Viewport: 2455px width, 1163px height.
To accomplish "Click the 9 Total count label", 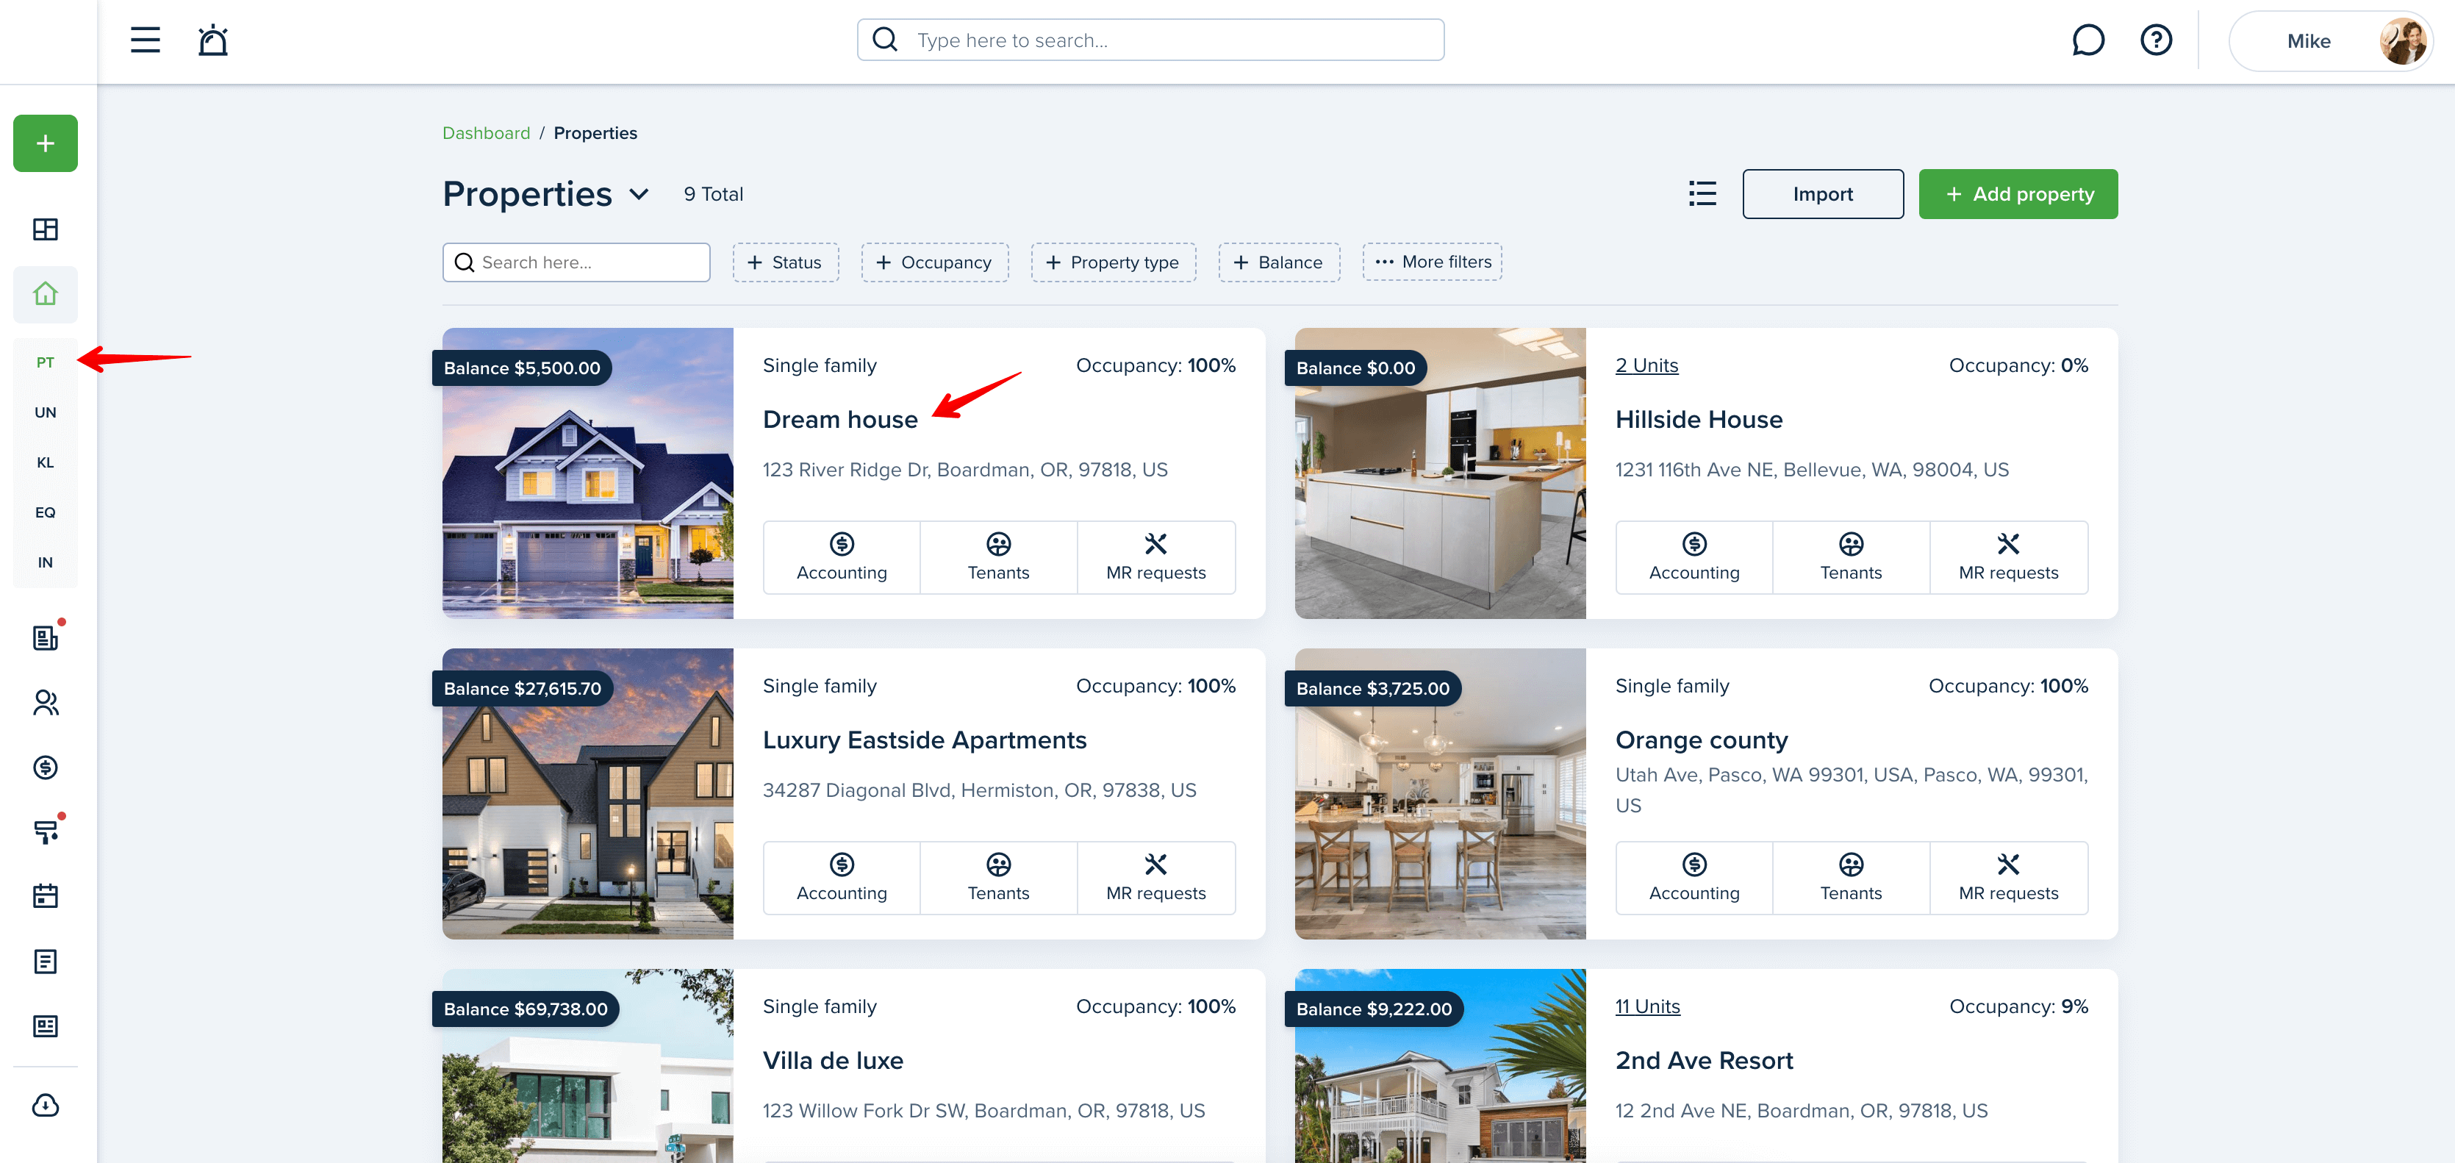I will tap(713, 193).
